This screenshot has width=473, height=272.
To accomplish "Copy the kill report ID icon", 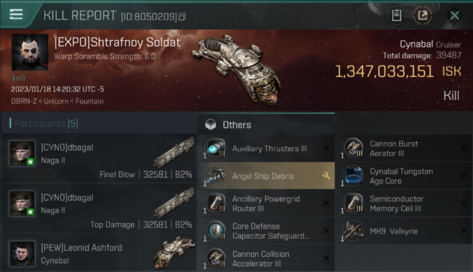I will 182,16.
